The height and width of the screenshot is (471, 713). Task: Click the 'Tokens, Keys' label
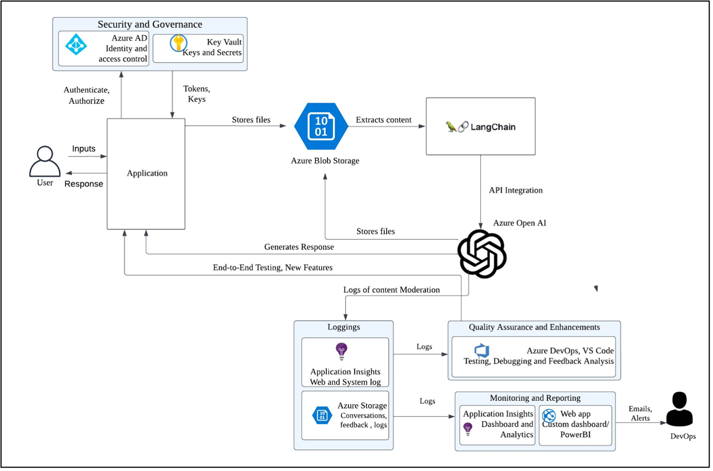coord(196,94)
